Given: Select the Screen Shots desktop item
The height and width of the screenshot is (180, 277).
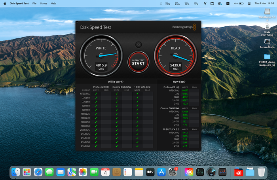Looking at the screenshot, I should click(267, 44).
